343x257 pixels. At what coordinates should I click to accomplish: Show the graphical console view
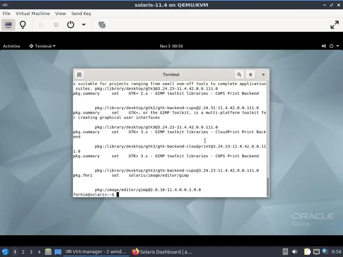(x=8, y=25)
